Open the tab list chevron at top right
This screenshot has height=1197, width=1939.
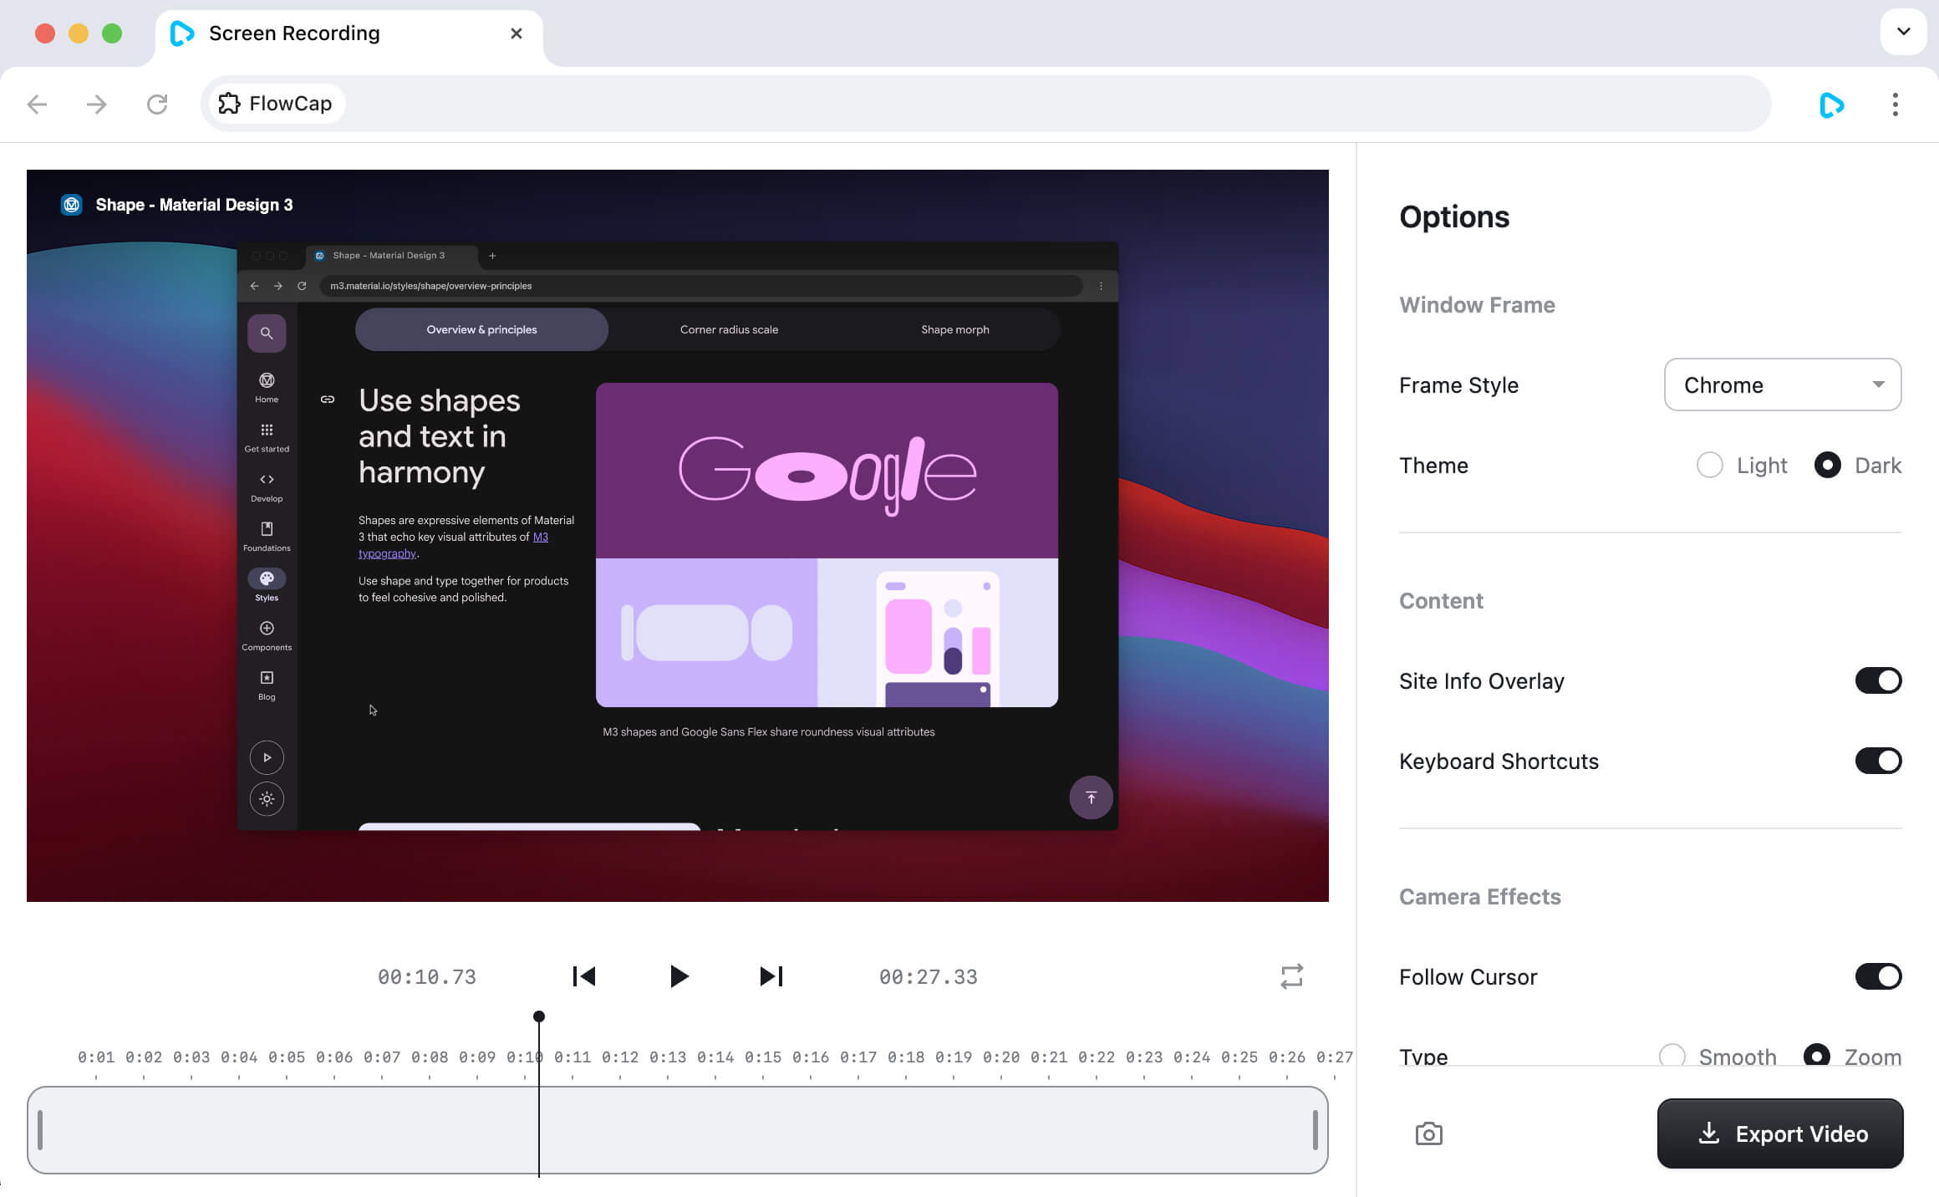point(1903,32)
